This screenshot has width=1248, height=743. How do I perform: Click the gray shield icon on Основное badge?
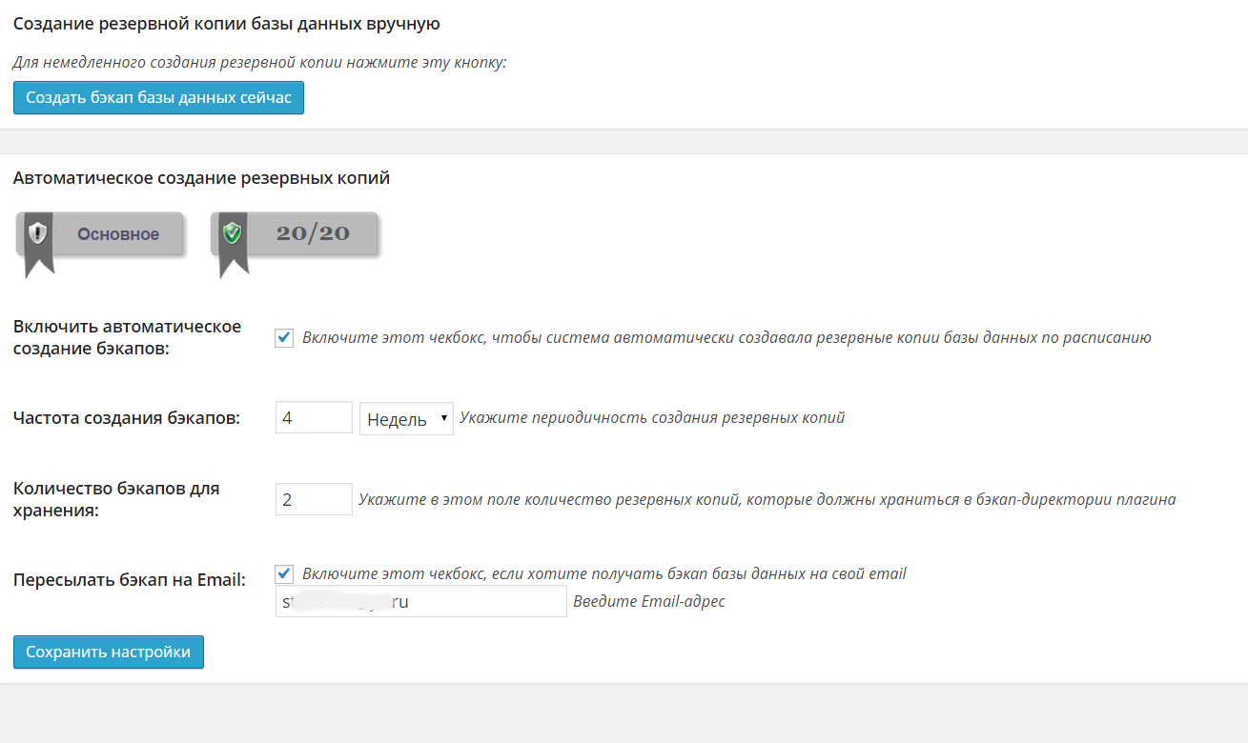pyautogui.click(x=38, y=232)
